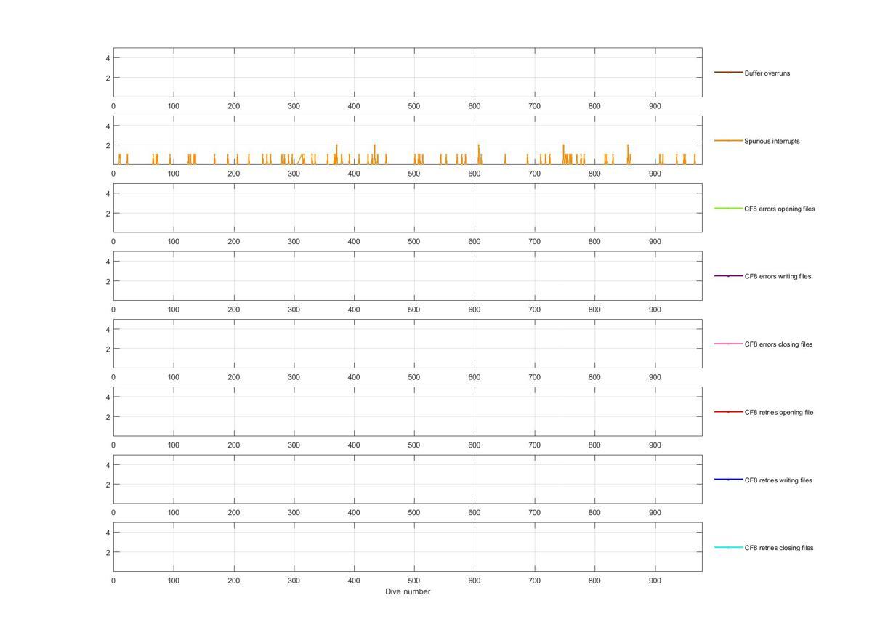
Task: Click the Spurious interrupts spike near dive 855
Action: [x=628, y=154]
